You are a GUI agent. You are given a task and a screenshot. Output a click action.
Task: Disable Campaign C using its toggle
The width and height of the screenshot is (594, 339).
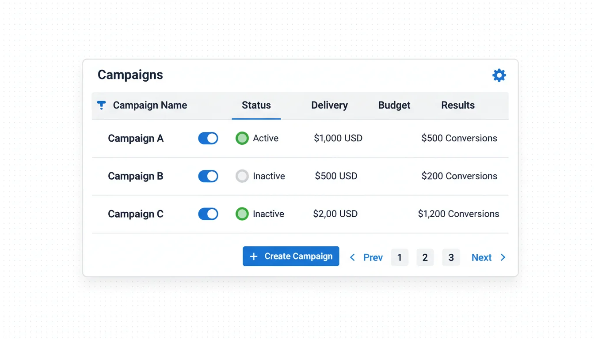[x=208, y=214]
